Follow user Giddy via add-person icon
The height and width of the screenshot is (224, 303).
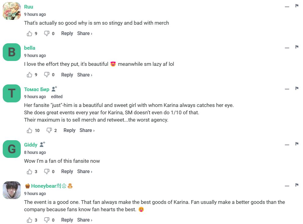pyautogui.click(x=42, y=144)
